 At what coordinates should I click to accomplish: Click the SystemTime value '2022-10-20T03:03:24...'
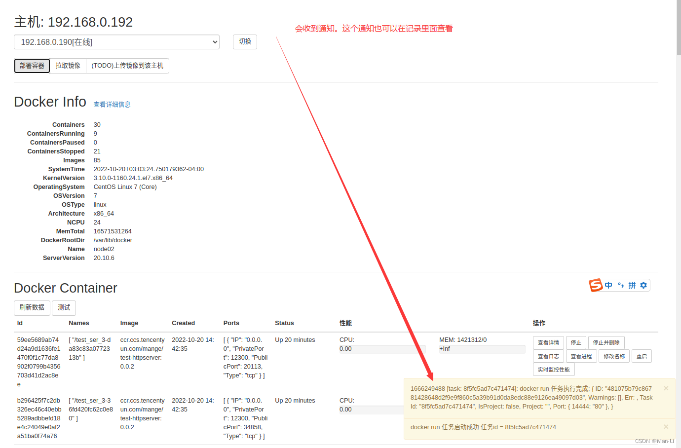[x=149, y=169]
